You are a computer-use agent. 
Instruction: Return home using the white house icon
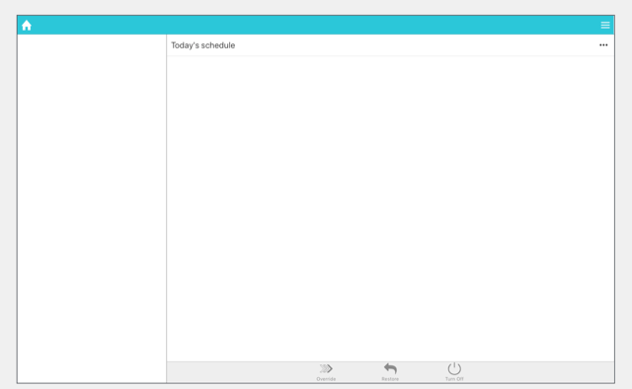(27, 26)
